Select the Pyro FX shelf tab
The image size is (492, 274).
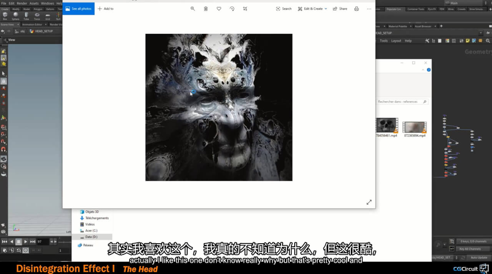432,9
